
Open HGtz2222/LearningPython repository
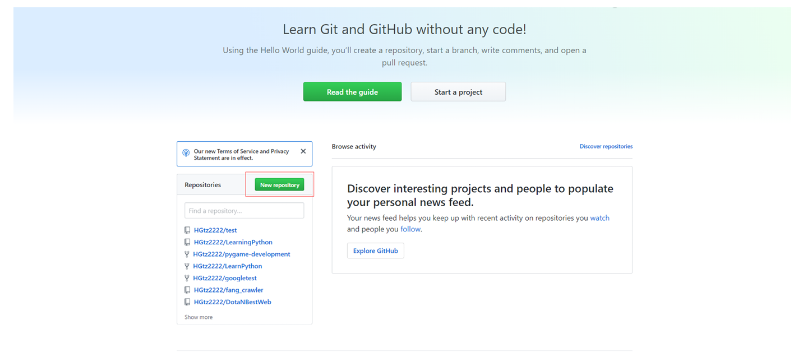point(233,242)
